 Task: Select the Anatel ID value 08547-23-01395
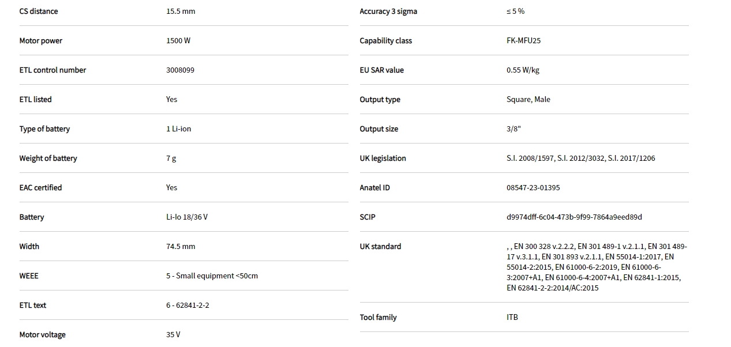click(x=533, y=188)
